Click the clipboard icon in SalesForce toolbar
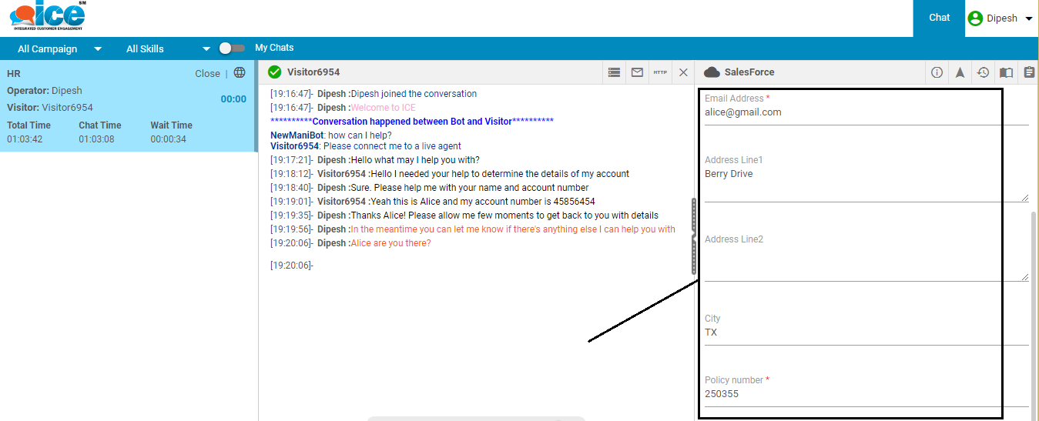Viewport: 1039px width, 421px height. click(x=1029, y=72)
